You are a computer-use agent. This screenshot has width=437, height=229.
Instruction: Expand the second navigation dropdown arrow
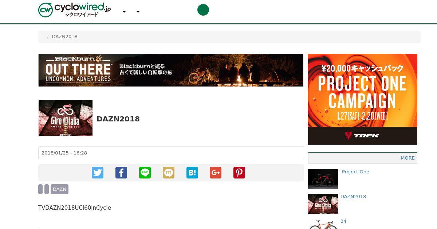click(x=138, y=12)
